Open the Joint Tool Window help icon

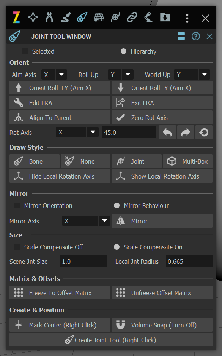(196, 36)
